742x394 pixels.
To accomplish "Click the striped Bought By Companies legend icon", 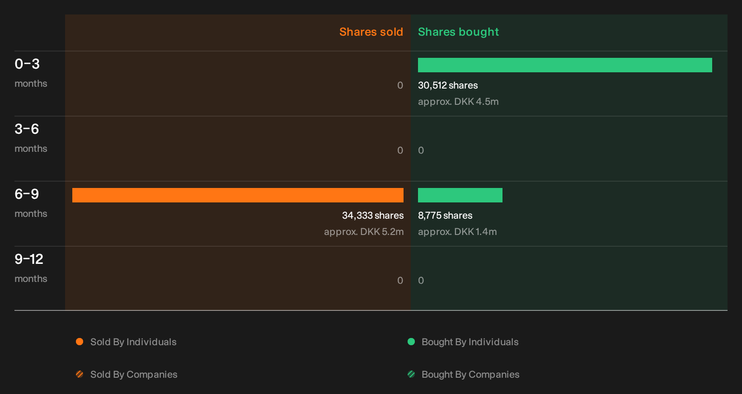I will (x=411, y=374).
